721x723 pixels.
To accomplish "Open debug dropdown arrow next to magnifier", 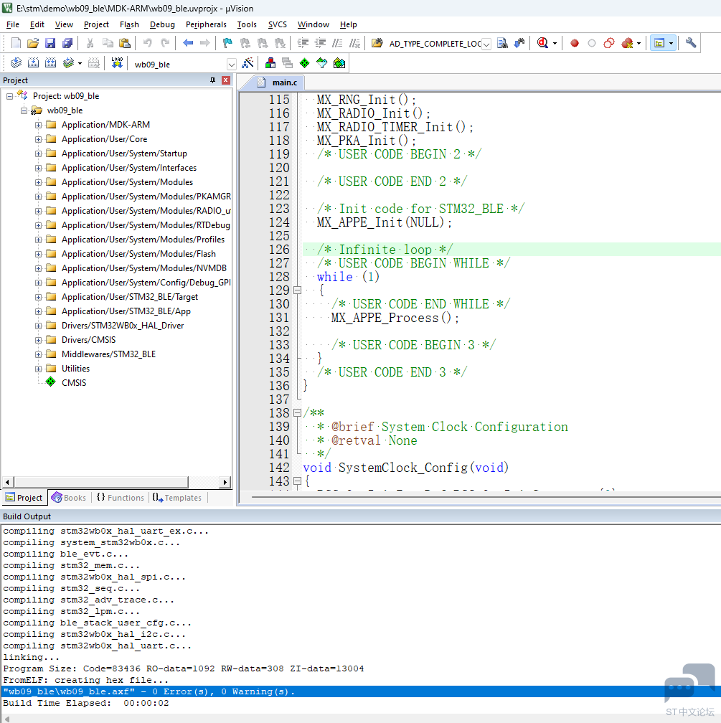I will pyautogui.click(x=555, y=43).
